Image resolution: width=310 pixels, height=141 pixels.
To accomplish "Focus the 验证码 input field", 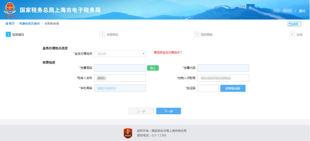I will click(x=208, y=88).
